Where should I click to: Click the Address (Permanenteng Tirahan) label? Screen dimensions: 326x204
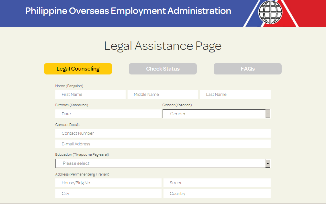pos(82,174)
